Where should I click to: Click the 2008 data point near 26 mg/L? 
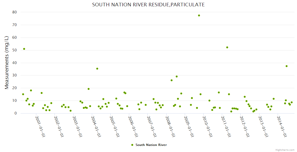tap(172, 80)
